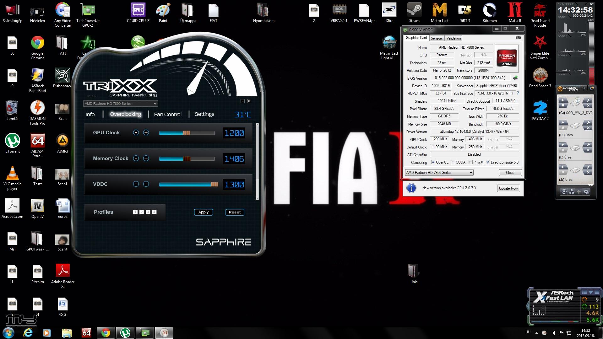Click the GPU-Z BIOS save icon
Viewport: 603px width, 339px height.
click(515, 78)
